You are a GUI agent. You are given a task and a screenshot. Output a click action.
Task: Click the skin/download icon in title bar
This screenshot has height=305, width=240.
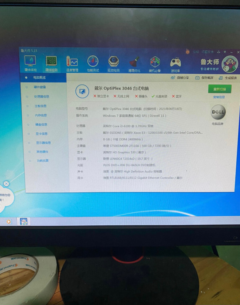(x=219, y=52)
